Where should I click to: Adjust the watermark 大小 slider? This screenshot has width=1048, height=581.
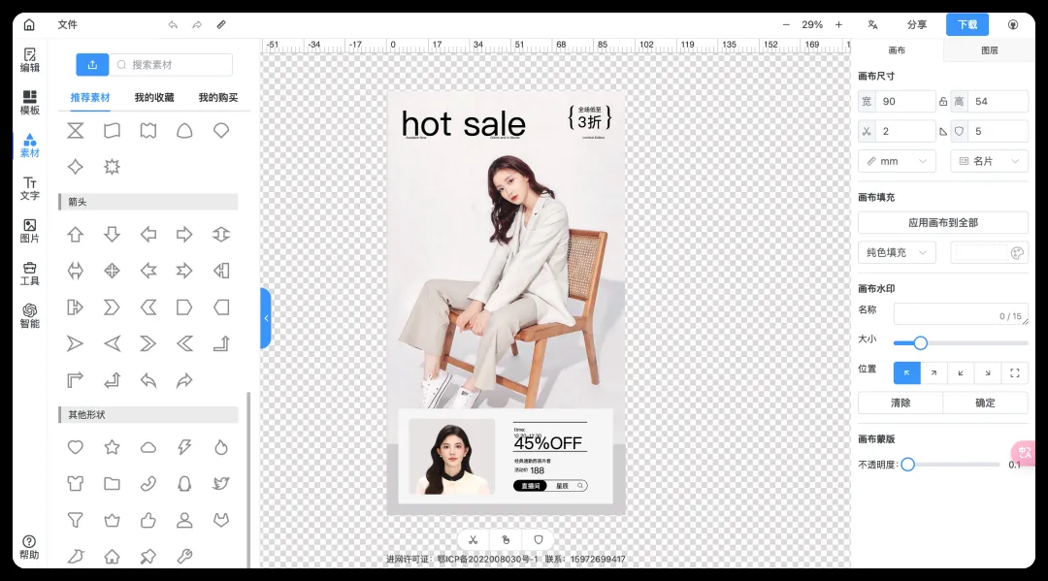[961, 343]
